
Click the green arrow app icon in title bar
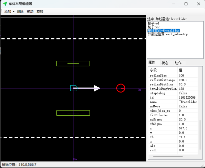(x=5, y=4)
